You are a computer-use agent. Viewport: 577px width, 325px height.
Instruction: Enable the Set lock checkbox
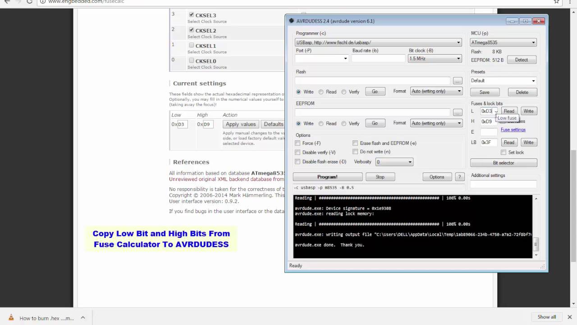pyautogui.click(x=504, y=153)
